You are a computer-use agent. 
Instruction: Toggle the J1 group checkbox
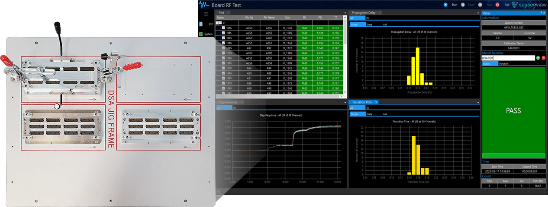[x=220, y=23]
